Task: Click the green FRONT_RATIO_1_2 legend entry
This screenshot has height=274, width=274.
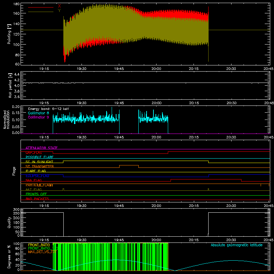Action: [43, 248]
